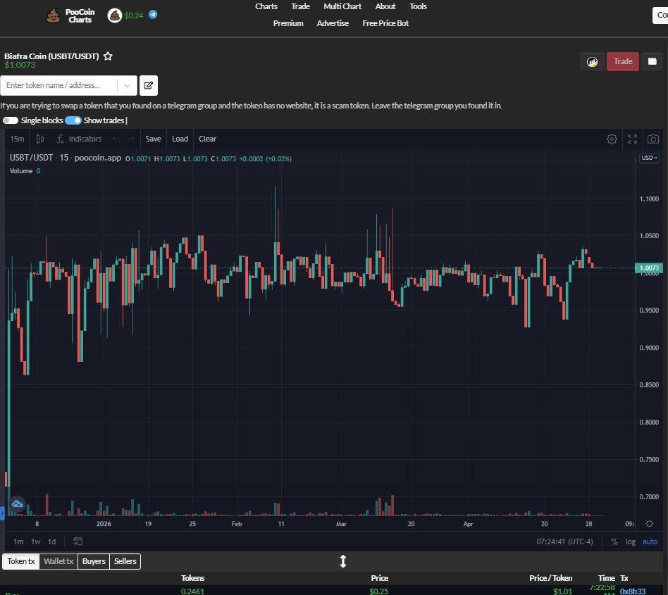
Task: Click the PooCoin price coin icon
Action: click(x=115, y=15)
